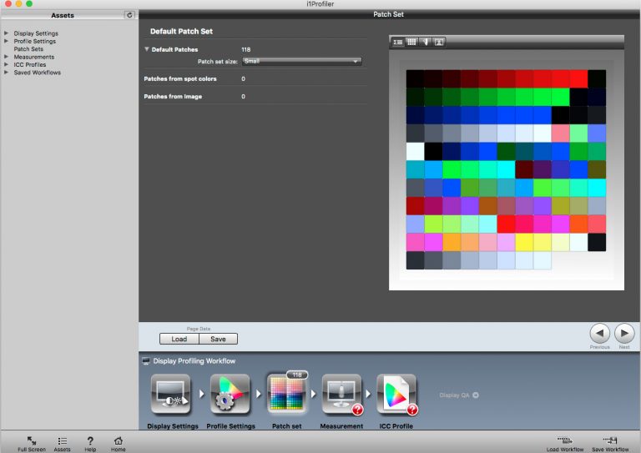The image size is (641, 453).
Task: Click the Load page data button
Action: 179,339
